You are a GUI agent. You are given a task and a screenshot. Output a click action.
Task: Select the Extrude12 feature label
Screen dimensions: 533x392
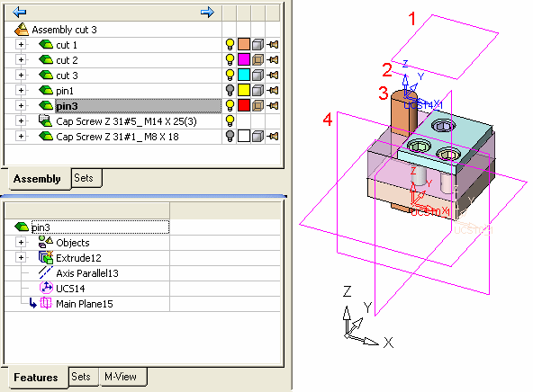click(x=78, y=258)
